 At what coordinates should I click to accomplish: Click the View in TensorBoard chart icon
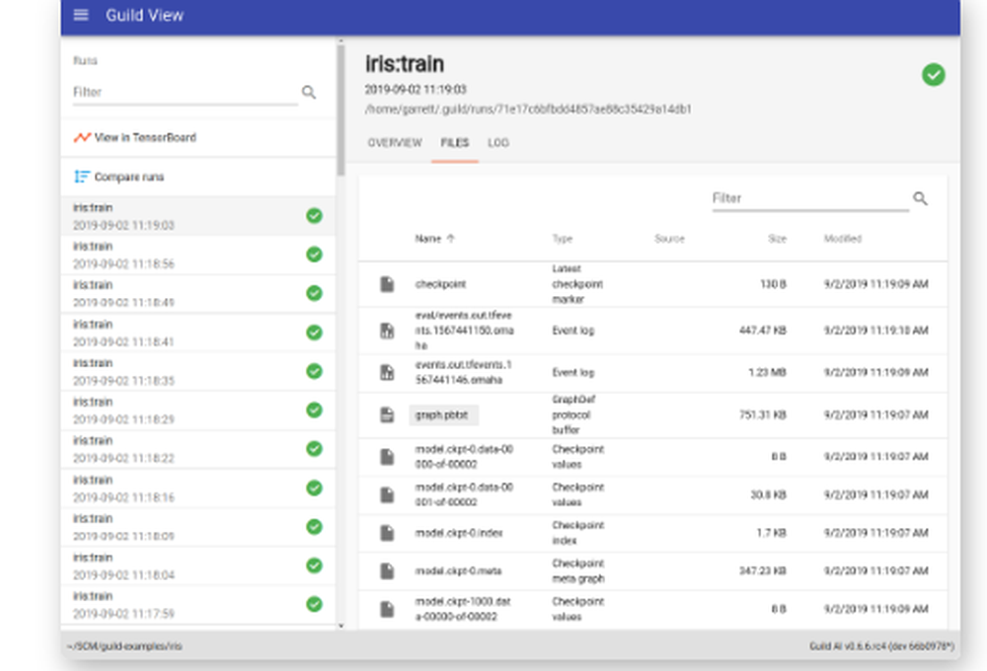(x=82, y=137)
